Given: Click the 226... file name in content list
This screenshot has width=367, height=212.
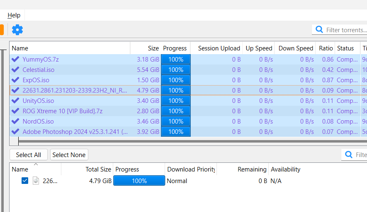Looking at the screenshot, I should (50, 181).
